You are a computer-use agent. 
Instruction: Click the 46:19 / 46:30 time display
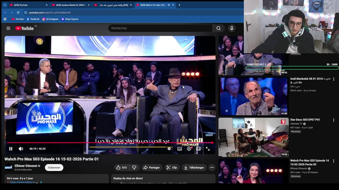coord(37,149)
